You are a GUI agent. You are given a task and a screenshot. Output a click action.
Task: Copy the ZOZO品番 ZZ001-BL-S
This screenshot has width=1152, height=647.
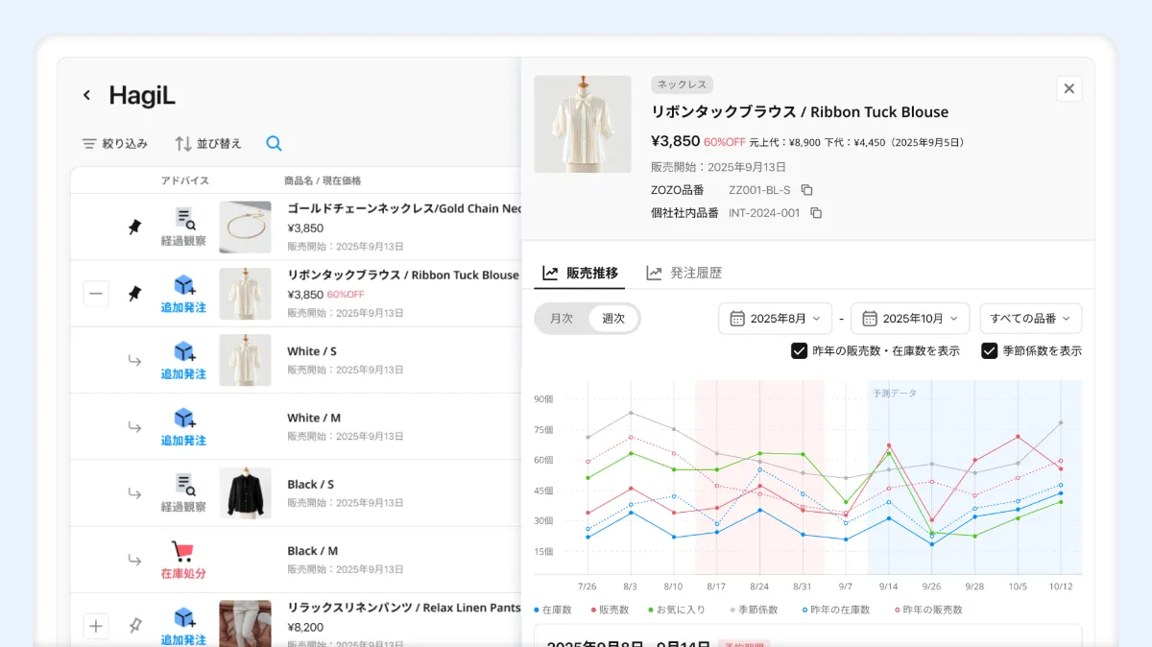coord(806,190)
